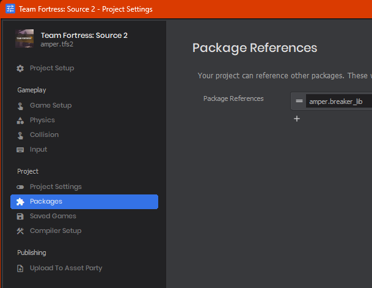The image size is (372, 288).
Task: Click the drag handle beside amper.breaker_lib
Action: (299, 101)
